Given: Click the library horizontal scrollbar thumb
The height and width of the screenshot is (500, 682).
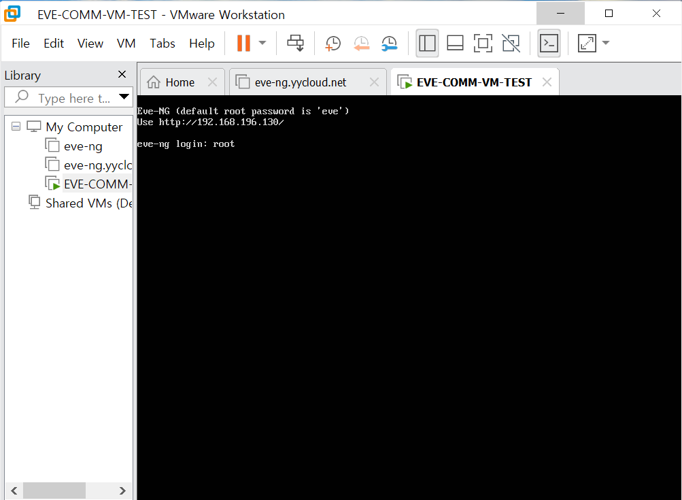Looking at the screenshot, I should (x=54, y=491).
